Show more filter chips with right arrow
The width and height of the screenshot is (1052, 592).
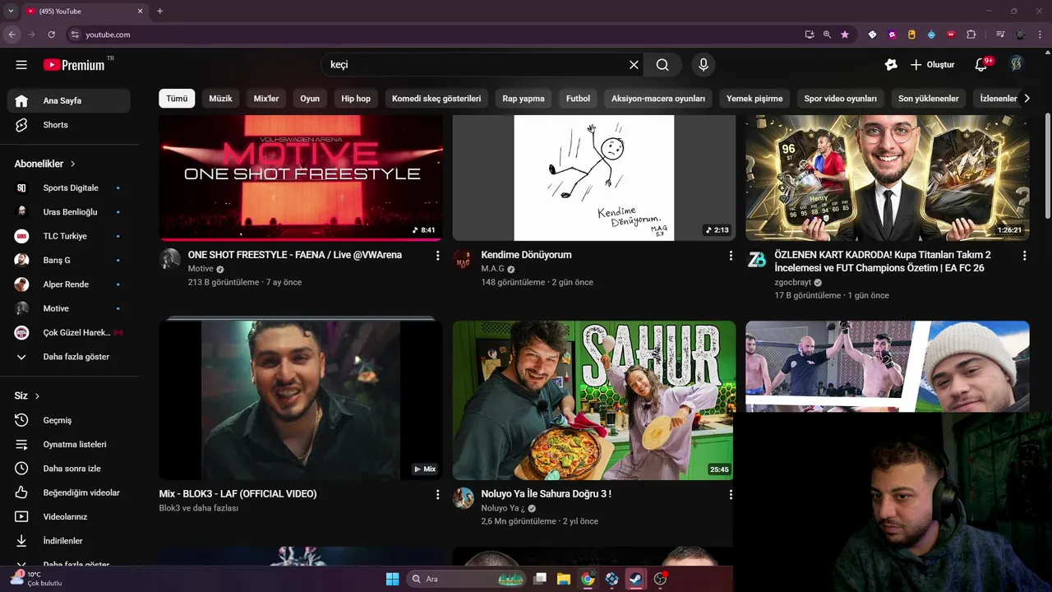tap(1026, 98)
